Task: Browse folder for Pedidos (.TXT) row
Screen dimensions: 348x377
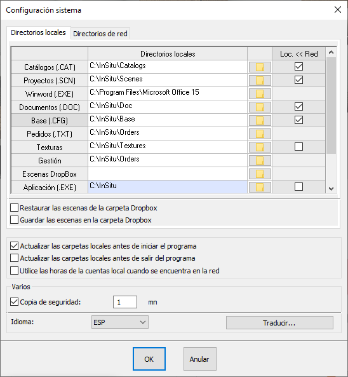Action: (260, 134)
